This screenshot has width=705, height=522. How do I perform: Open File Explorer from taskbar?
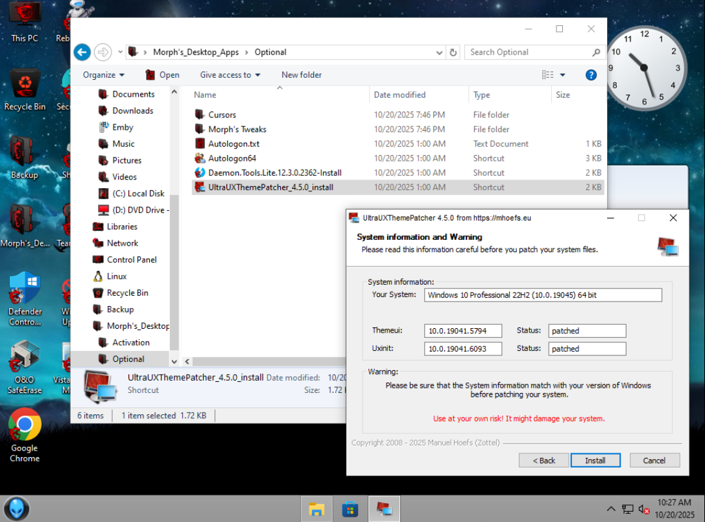(317, 509)
